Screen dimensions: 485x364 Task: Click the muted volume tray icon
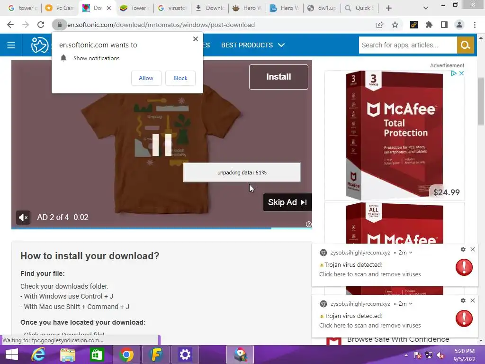[440, 355]
